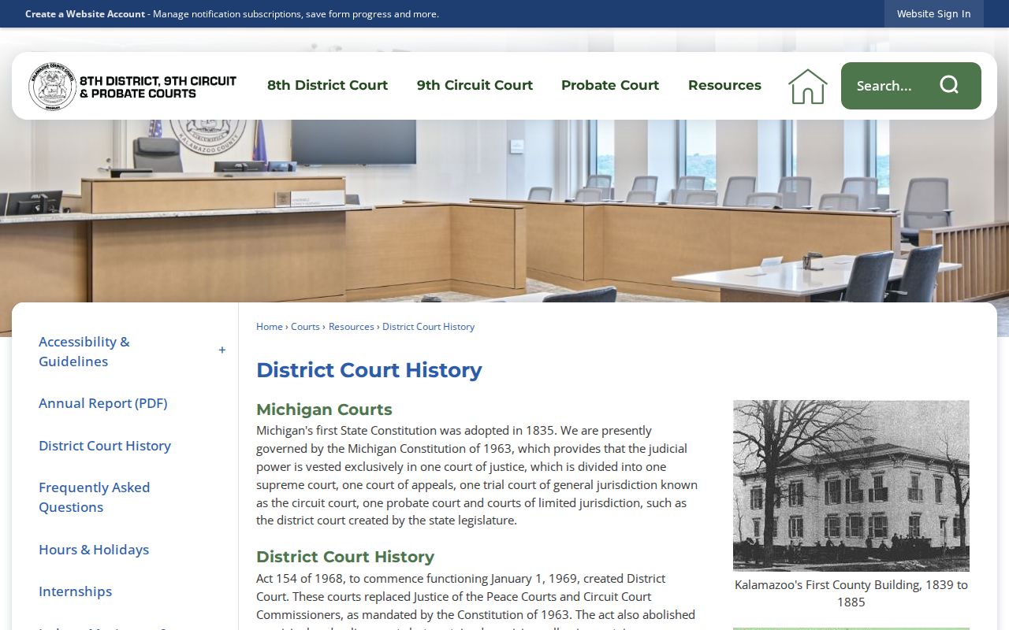This screenshot has width=1009, height=630.
Task: Click the Kalamazoo County Courts logo
Action: 132,86
